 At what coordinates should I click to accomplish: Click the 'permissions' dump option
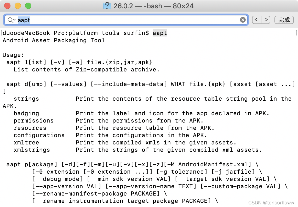pos(34,120)
